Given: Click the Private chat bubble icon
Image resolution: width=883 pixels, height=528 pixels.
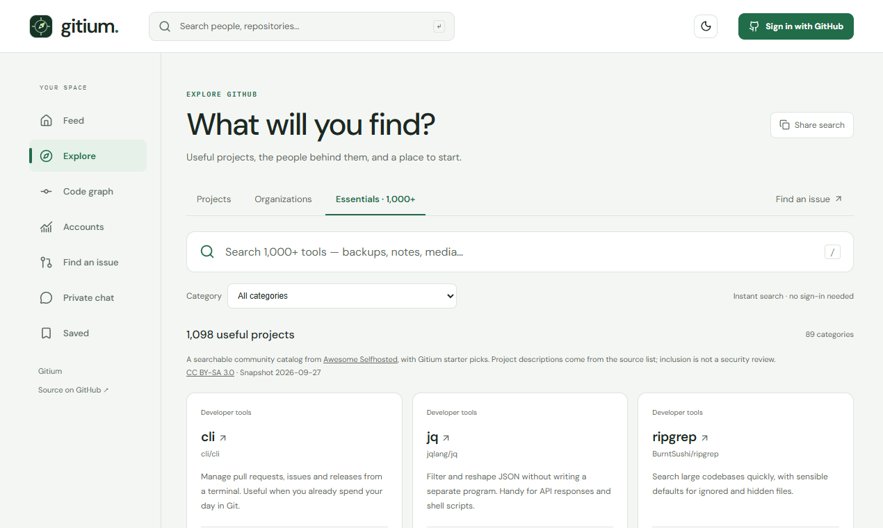Looking at the screenshot, I should 47,297.
